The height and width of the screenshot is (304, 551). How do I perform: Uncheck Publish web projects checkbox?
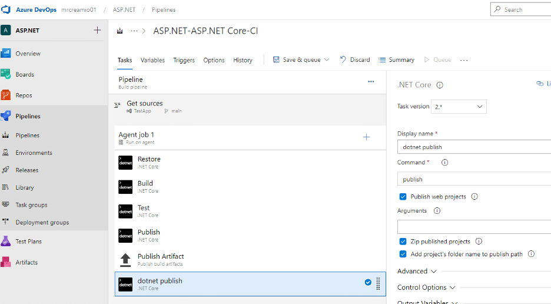point(403,196)
